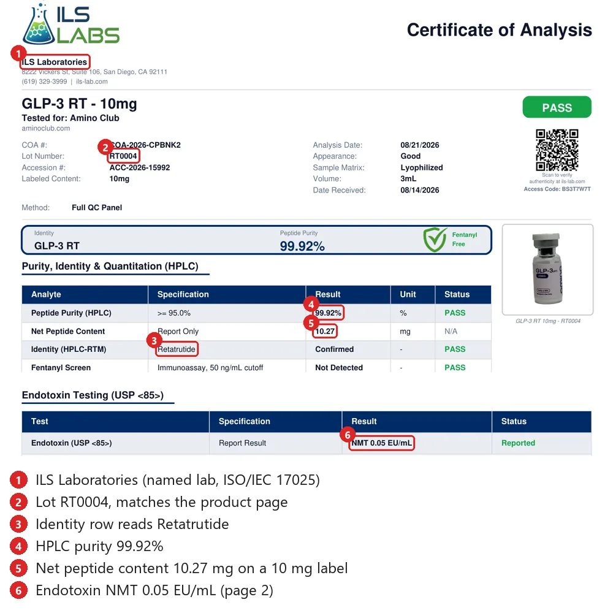
Task: Click the Analysis Date 08/21/2026
Action: click(419, 145)
